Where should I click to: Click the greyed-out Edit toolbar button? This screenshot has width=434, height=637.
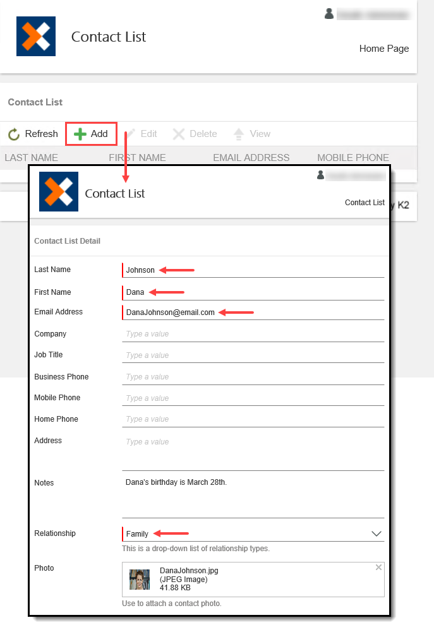(x=143, y=134)
